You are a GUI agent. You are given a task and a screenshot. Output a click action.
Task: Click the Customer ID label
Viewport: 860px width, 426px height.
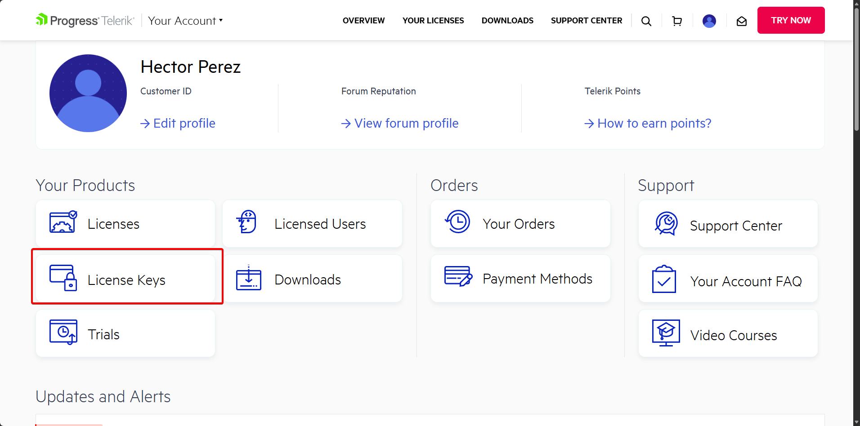(x=166, y=91)
